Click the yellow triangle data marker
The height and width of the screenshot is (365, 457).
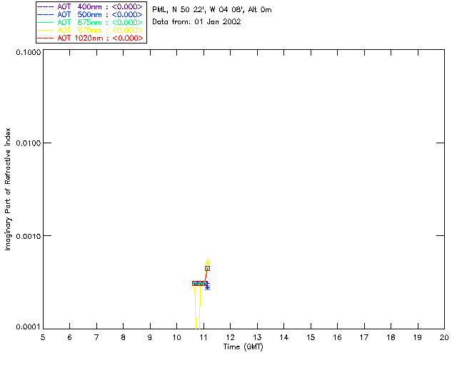pos(207,262)
